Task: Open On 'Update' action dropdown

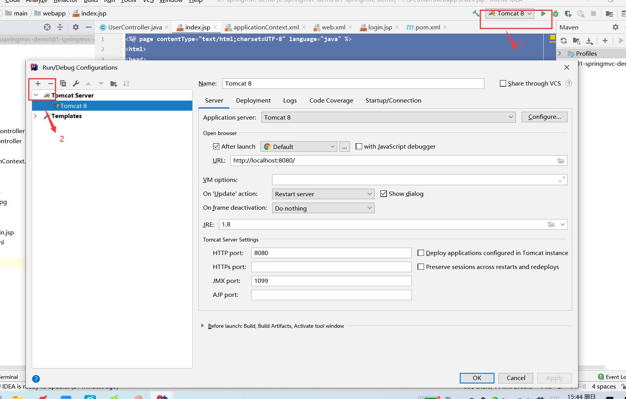Action: click(x=323, y=194)
